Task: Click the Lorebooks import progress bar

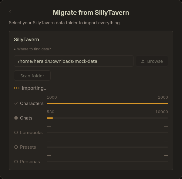Action: click(107, 133)
